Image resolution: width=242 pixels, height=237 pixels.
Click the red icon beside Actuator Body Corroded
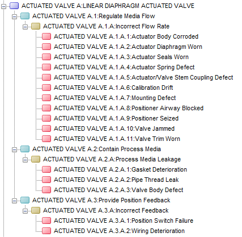(x=46, y=36)
